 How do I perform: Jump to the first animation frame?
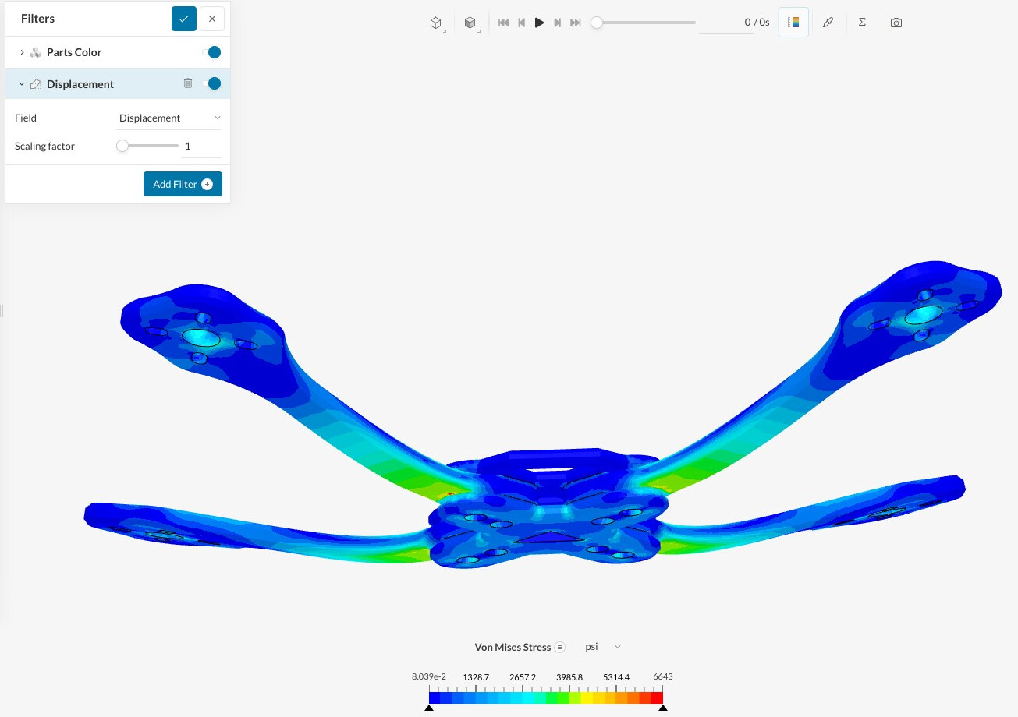(x=504, y=23)
